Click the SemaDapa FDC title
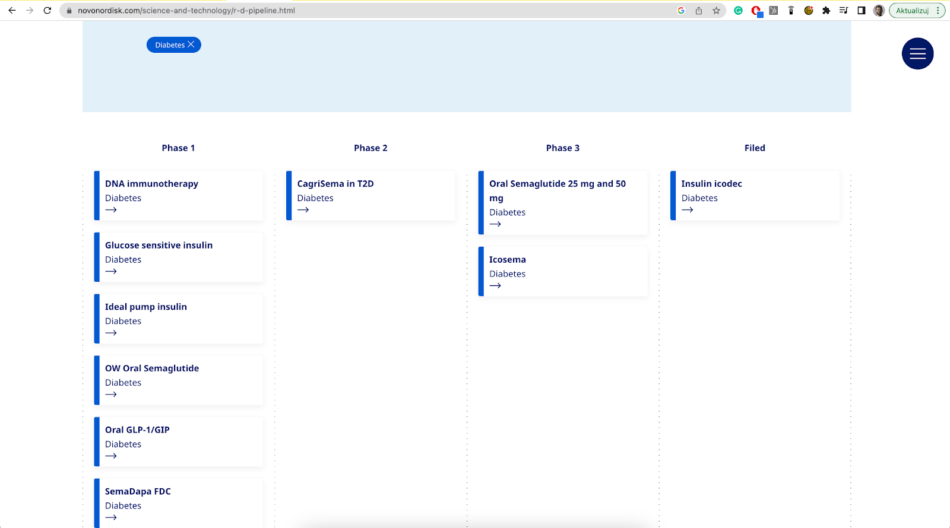950x528 pixels. 138,491
